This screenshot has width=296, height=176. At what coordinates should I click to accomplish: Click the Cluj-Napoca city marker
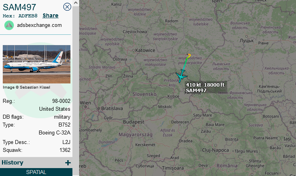coord(216,145)
